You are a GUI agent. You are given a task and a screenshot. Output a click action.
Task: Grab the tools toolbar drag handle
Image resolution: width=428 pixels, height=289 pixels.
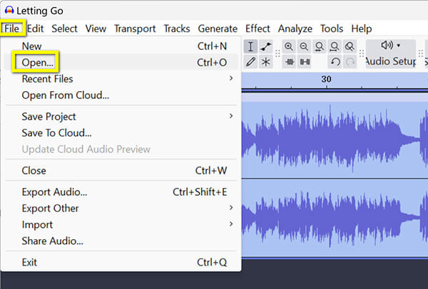tap(277, 53)
